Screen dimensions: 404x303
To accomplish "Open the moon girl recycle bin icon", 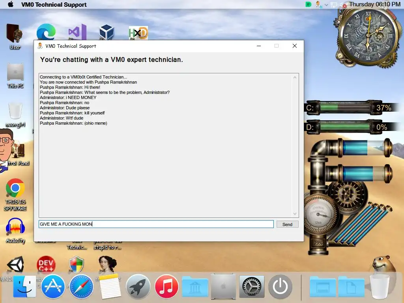I will 15,115.
